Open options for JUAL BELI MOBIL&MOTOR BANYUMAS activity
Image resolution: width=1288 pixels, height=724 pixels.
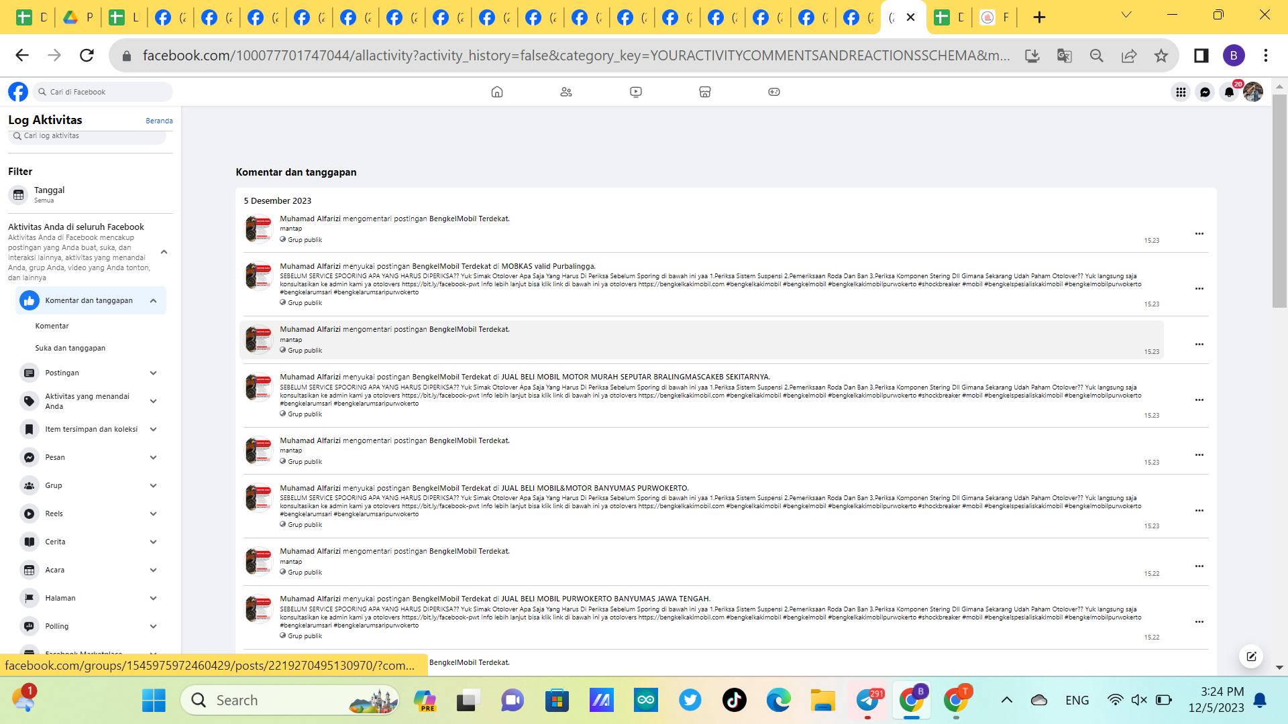pyautogui.click(x=1199, y=511)
